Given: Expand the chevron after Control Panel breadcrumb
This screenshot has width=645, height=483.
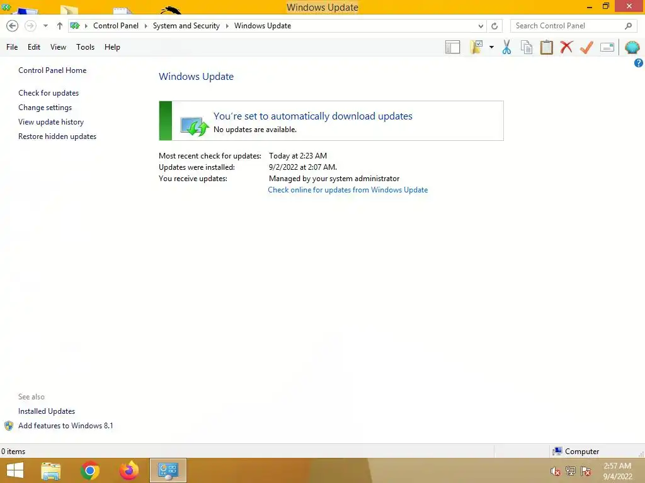Looking at the screenshot, I should pyautogui.click(x=146, y=26).
